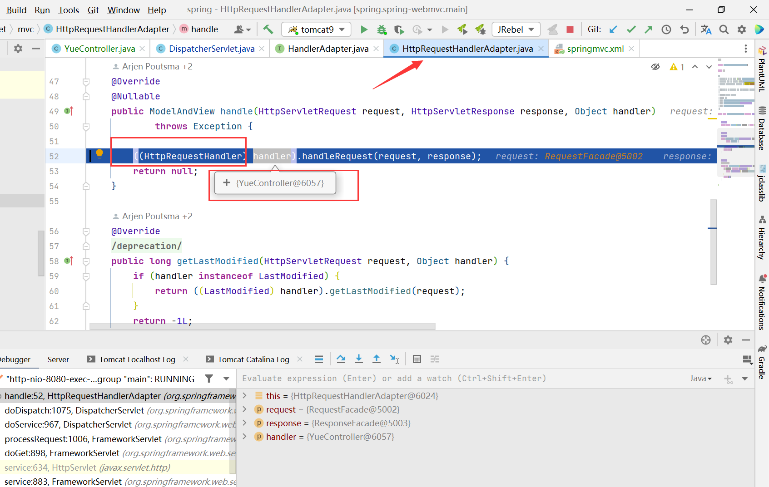Open the PlantUML side panel

762,69
